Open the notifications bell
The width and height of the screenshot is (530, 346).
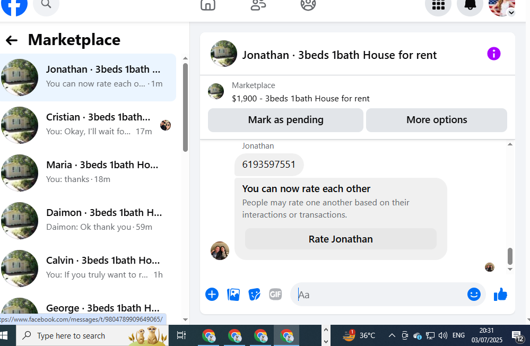click(x=470, y=5)
